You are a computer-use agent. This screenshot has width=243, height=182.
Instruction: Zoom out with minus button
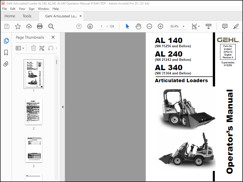pyautogui.click(x=149, y=26)
